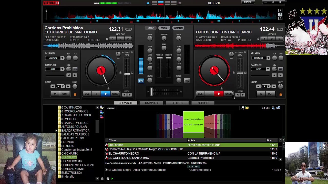Screen dimensions: 328x184
Task: Switch to the Effects tab
Action: 177,103
